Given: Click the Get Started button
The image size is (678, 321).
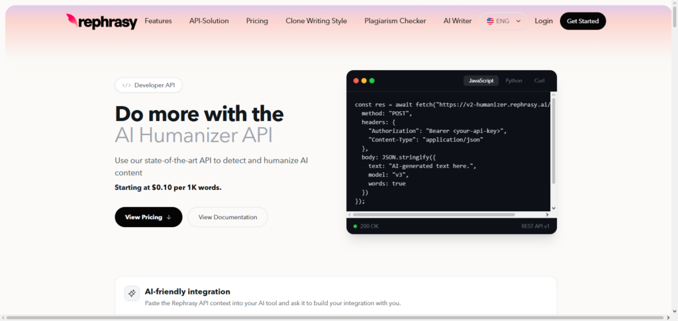Looking at the screenshot, I should [583, 21].
